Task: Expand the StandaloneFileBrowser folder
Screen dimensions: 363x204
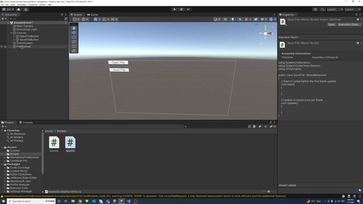Action: [x=5, y=158]
